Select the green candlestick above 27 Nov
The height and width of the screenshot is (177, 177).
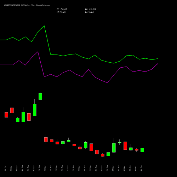point(114,148)
